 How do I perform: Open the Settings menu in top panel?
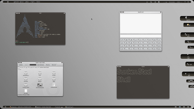coord(27,2)
